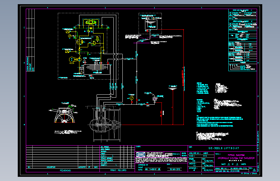Click the blue company logo in the title block
The image size is (280, 181).
coord(141,155)
